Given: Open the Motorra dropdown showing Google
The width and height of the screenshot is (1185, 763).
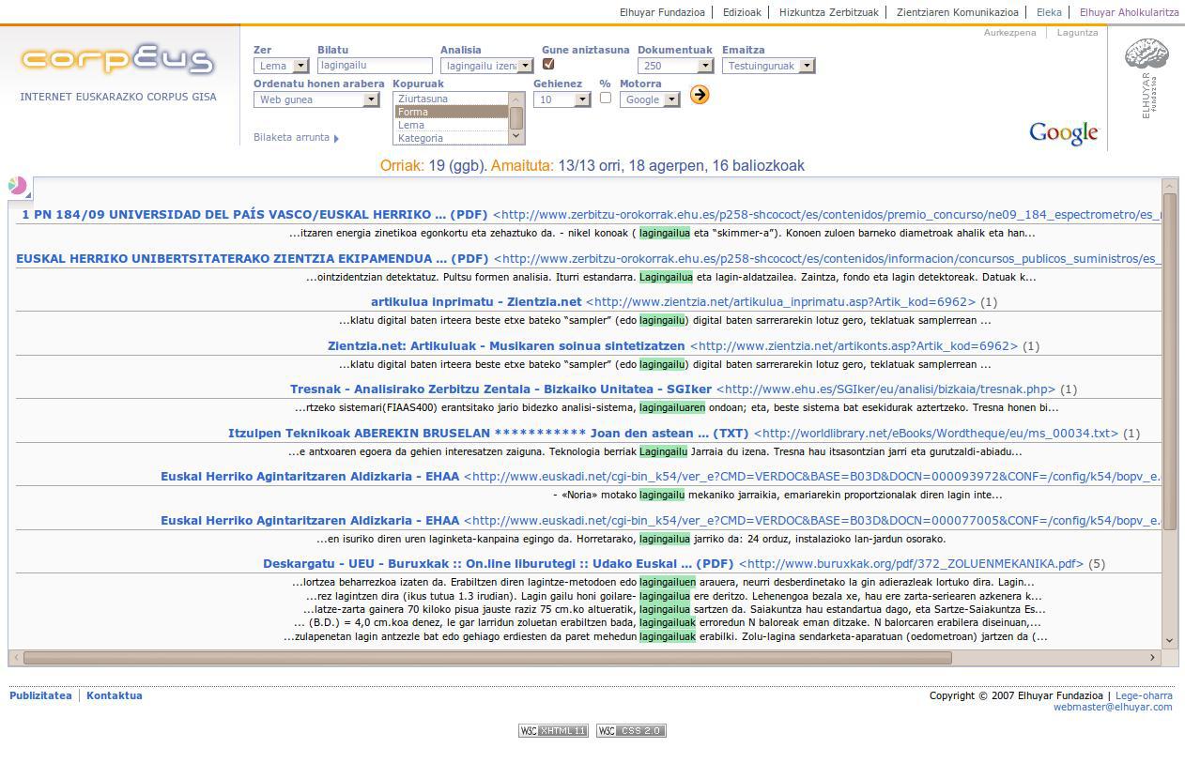Looking at the screenshot, I should (x=650, y=99).
